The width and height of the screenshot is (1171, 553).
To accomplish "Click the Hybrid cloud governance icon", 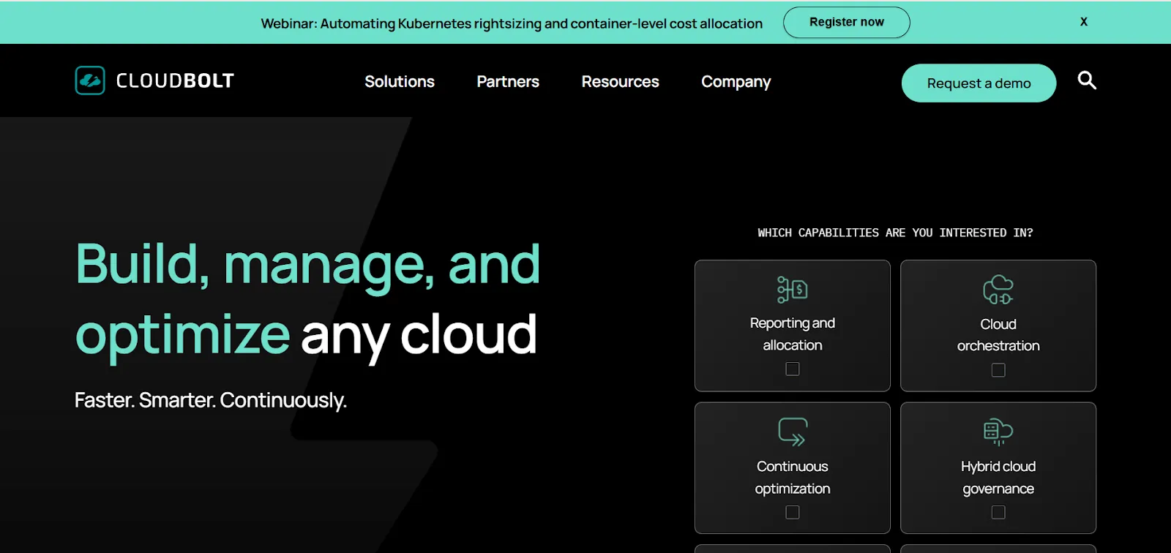I will (x=998, y=432).
